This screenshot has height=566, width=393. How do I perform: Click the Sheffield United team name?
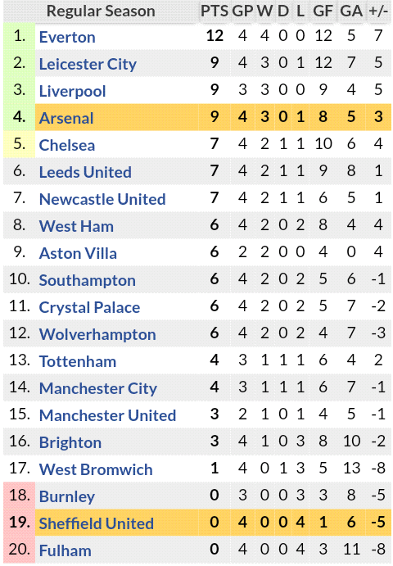97,523
